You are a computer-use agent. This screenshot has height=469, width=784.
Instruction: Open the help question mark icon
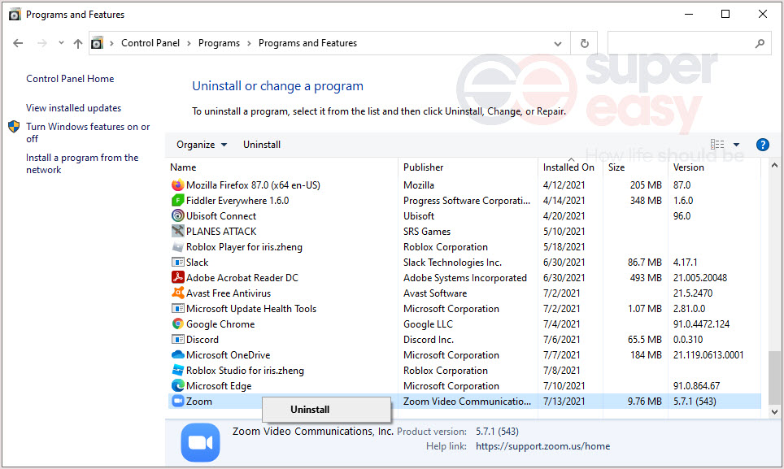(762, 145)
